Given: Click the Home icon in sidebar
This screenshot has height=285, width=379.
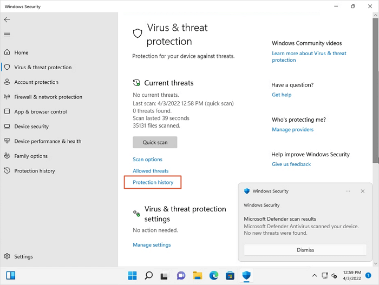Looking at the screenshot, I should pos(7,52).
